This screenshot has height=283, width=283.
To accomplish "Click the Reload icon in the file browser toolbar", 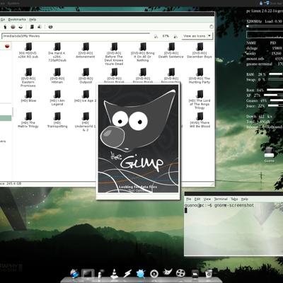I will pos(21,27).
